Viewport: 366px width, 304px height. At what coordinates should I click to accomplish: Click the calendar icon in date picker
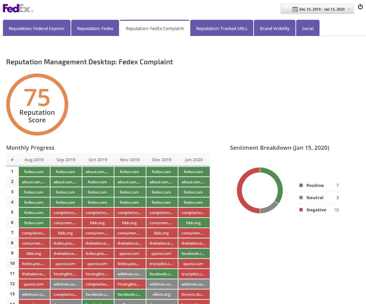click(x=295, y=9)
